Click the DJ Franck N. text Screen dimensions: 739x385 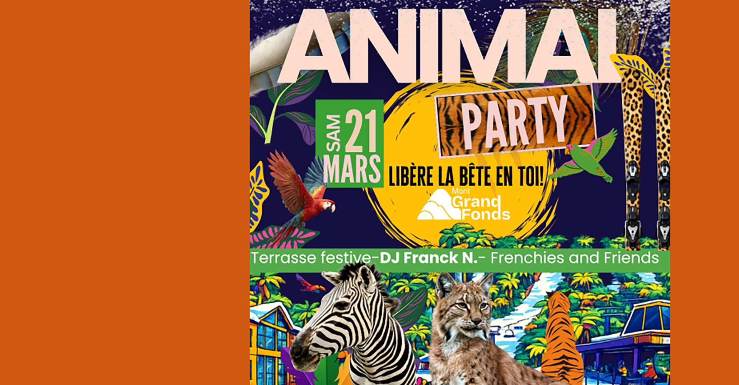click(428, 258)
